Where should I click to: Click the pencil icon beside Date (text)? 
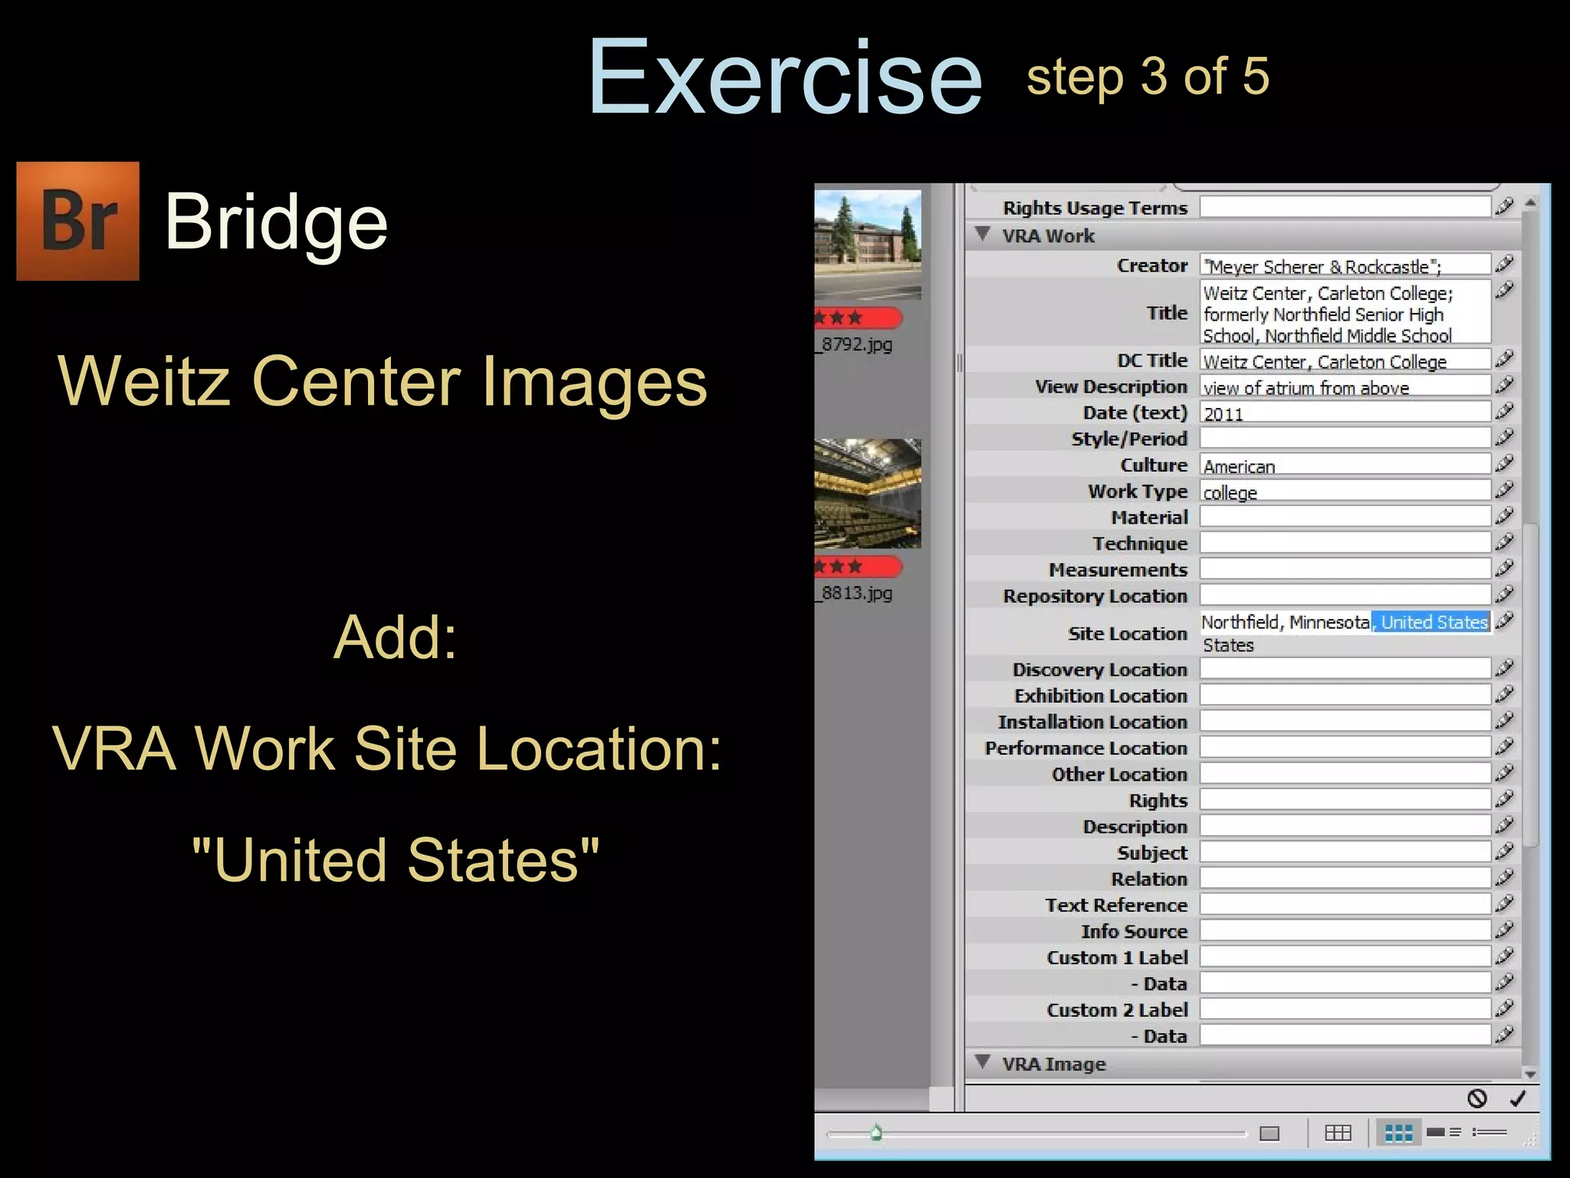(x=1505, y=411)
